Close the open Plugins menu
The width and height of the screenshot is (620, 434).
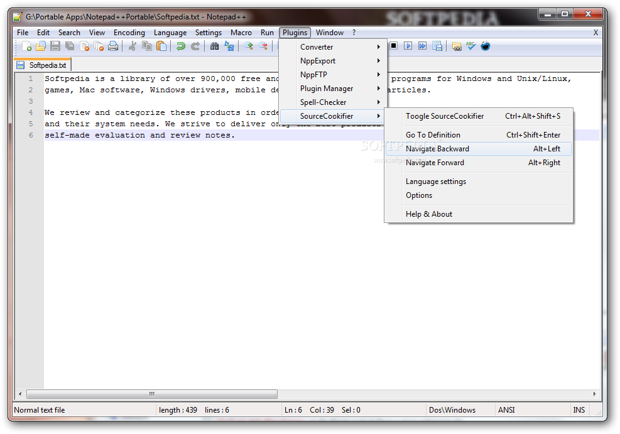pyautogui.click(x=295, y=33)
